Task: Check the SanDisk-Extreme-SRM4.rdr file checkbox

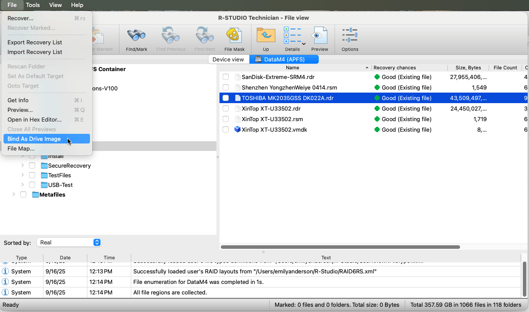Action: coord(226,77)
